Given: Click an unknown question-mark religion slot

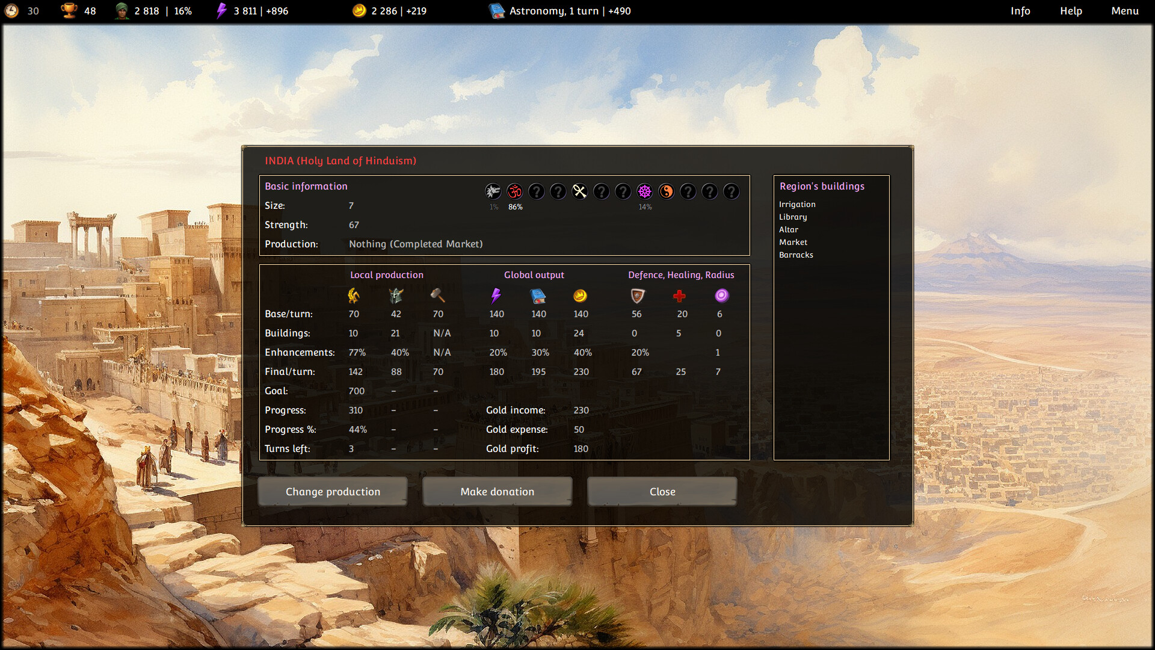Looking at the screenshot, I should 537,192.
